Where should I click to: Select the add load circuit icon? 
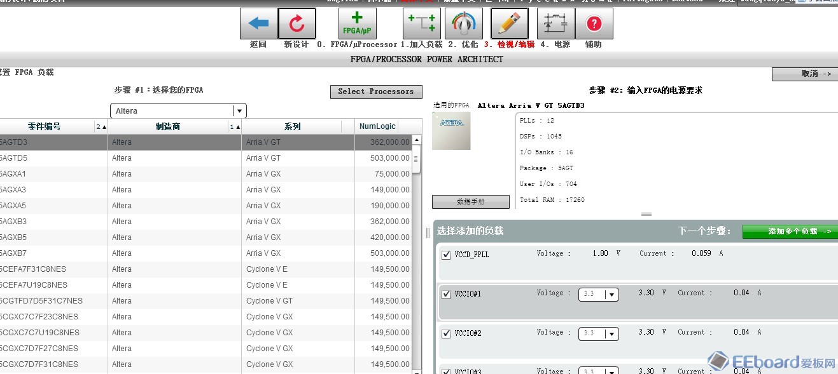421,23
